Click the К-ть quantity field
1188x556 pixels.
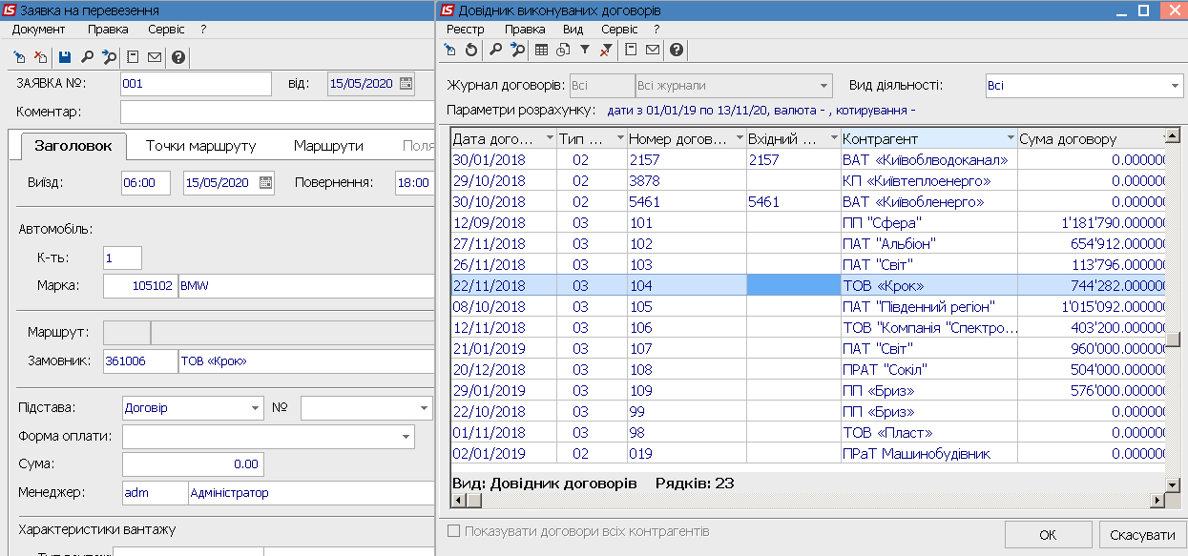(122, 257)
